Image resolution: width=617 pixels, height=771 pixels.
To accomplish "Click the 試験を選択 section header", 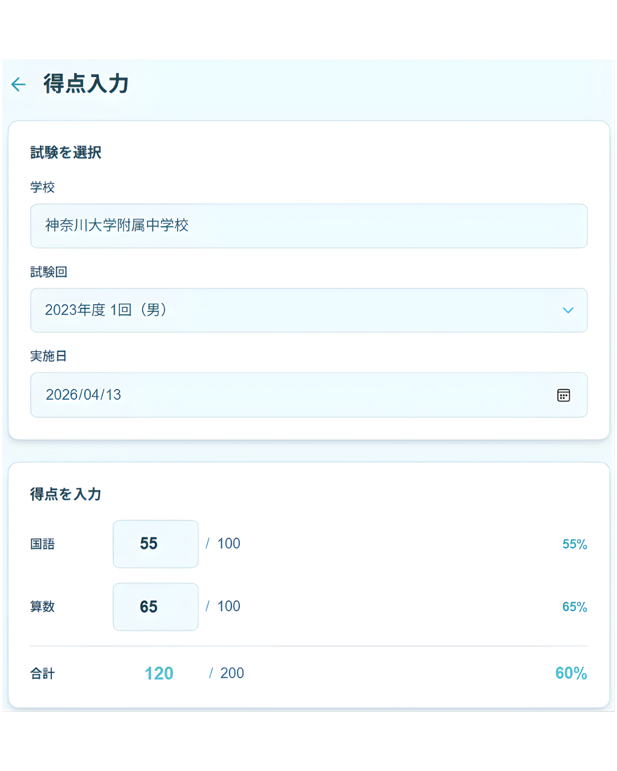I will pyautogui.click(x=65, y=152).
